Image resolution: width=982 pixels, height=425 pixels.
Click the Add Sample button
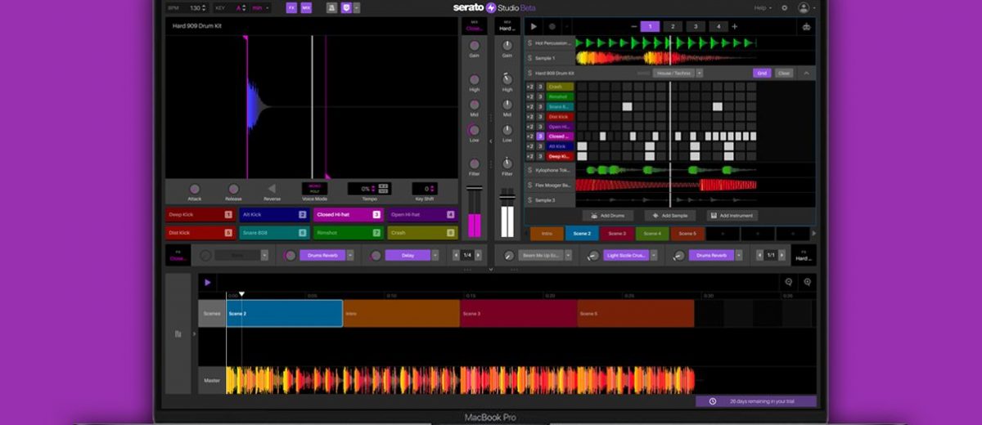pyautogui.click(x=670, y=216)
